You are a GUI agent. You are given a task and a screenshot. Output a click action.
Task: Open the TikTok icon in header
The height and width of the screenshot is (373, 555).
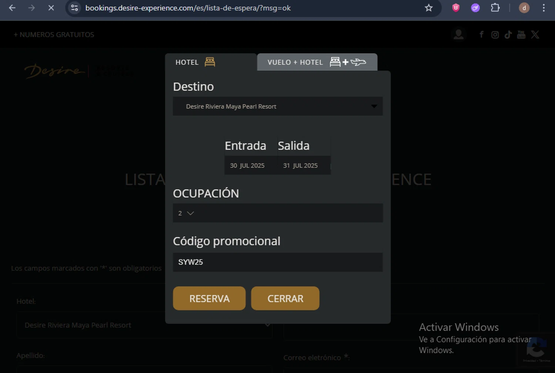pyautogui.click(x=508, y=34)
